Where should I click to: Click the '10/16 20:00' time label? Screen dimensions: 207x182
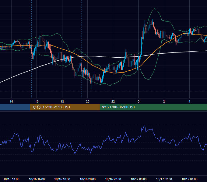pos(88,179)
